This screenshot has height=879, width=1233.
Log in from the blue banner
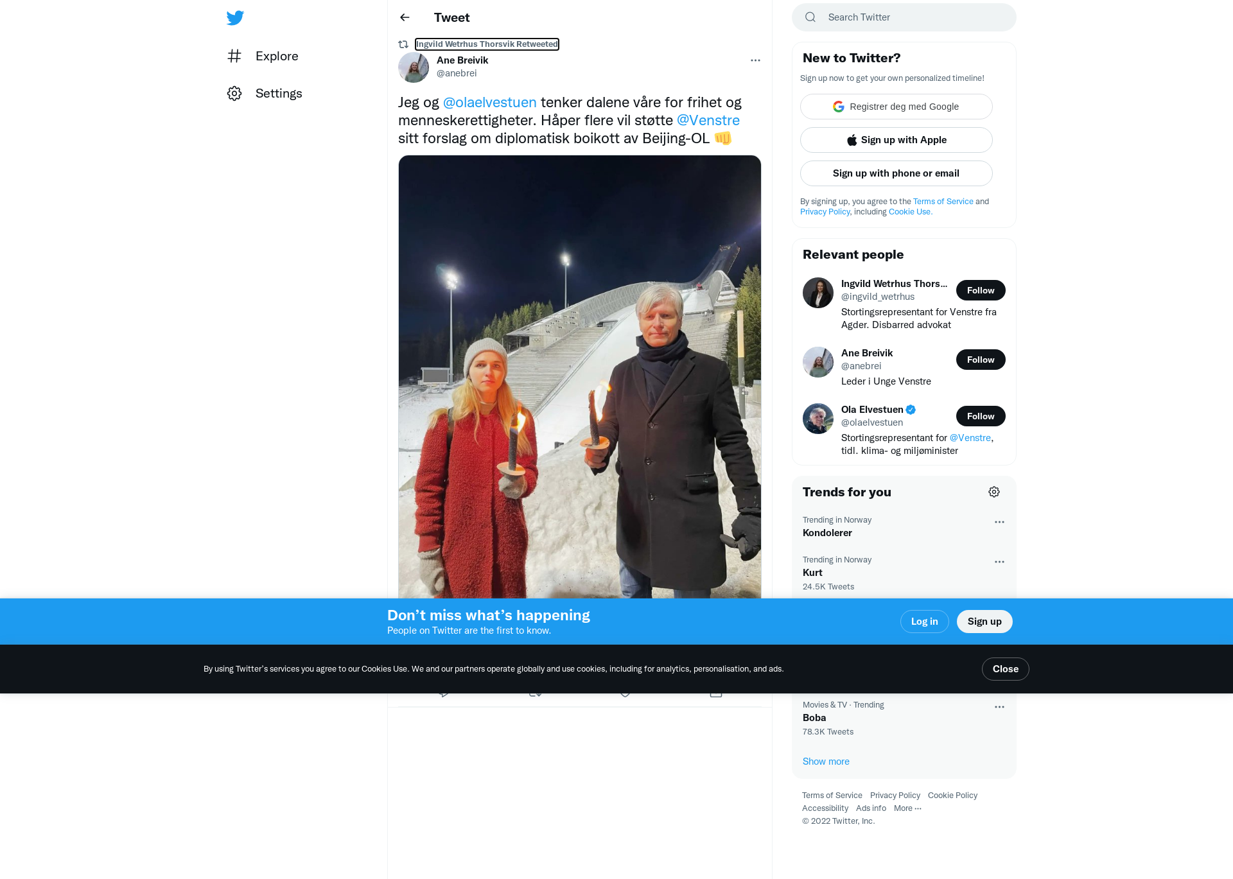click(924, 622)
